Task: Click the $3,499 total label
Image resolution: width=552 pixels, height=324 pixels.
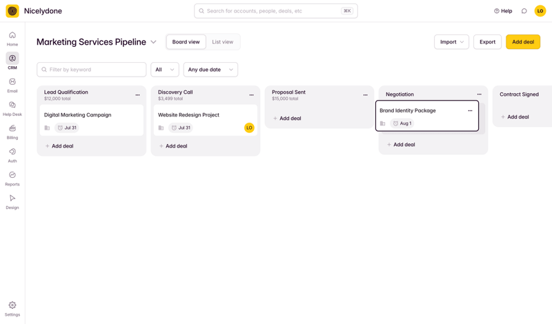Action: pos(170,99)
